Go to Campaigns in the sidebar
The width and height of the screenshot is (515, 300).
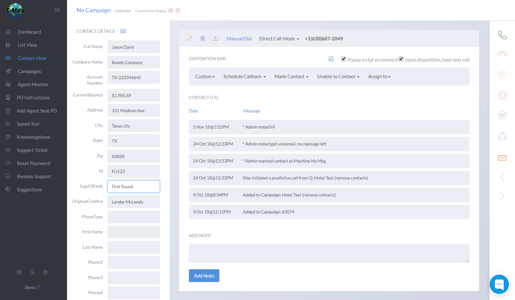pos(29,71)
